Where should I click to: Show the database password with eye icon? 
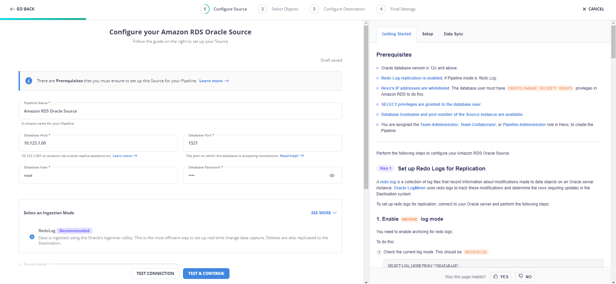point(332,176)
